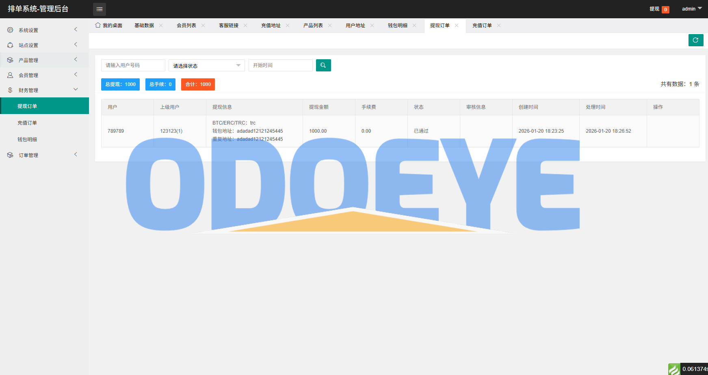This screenshot has height=375, width=708.
Task: Click the green refresh icon button
Action: 695,40
